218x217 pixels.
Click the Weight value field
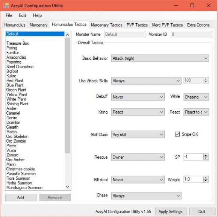click(194, 179)
